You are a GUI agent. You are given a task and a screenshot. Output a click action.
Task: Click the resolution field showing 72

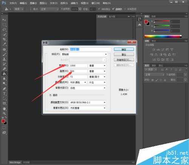78,77
